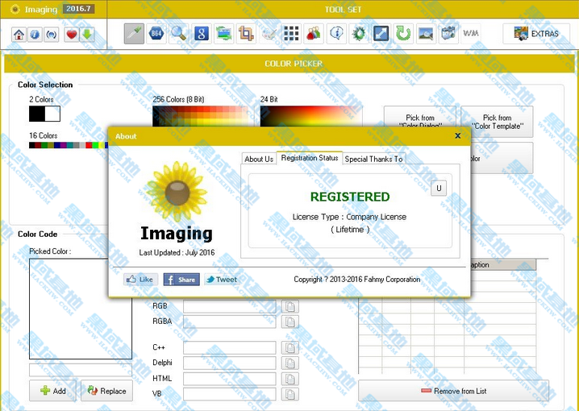
Task: Click Remove from List button
Action: pos(453,391)
